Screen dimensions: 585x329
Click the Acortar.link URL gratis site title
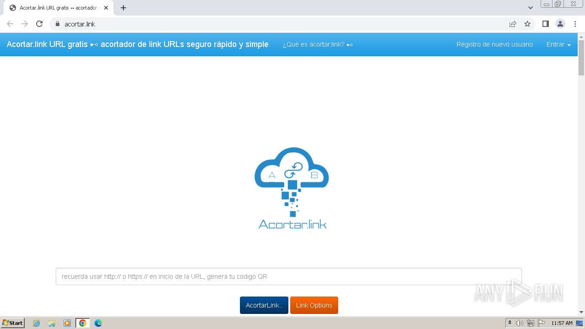pos(138,44)
